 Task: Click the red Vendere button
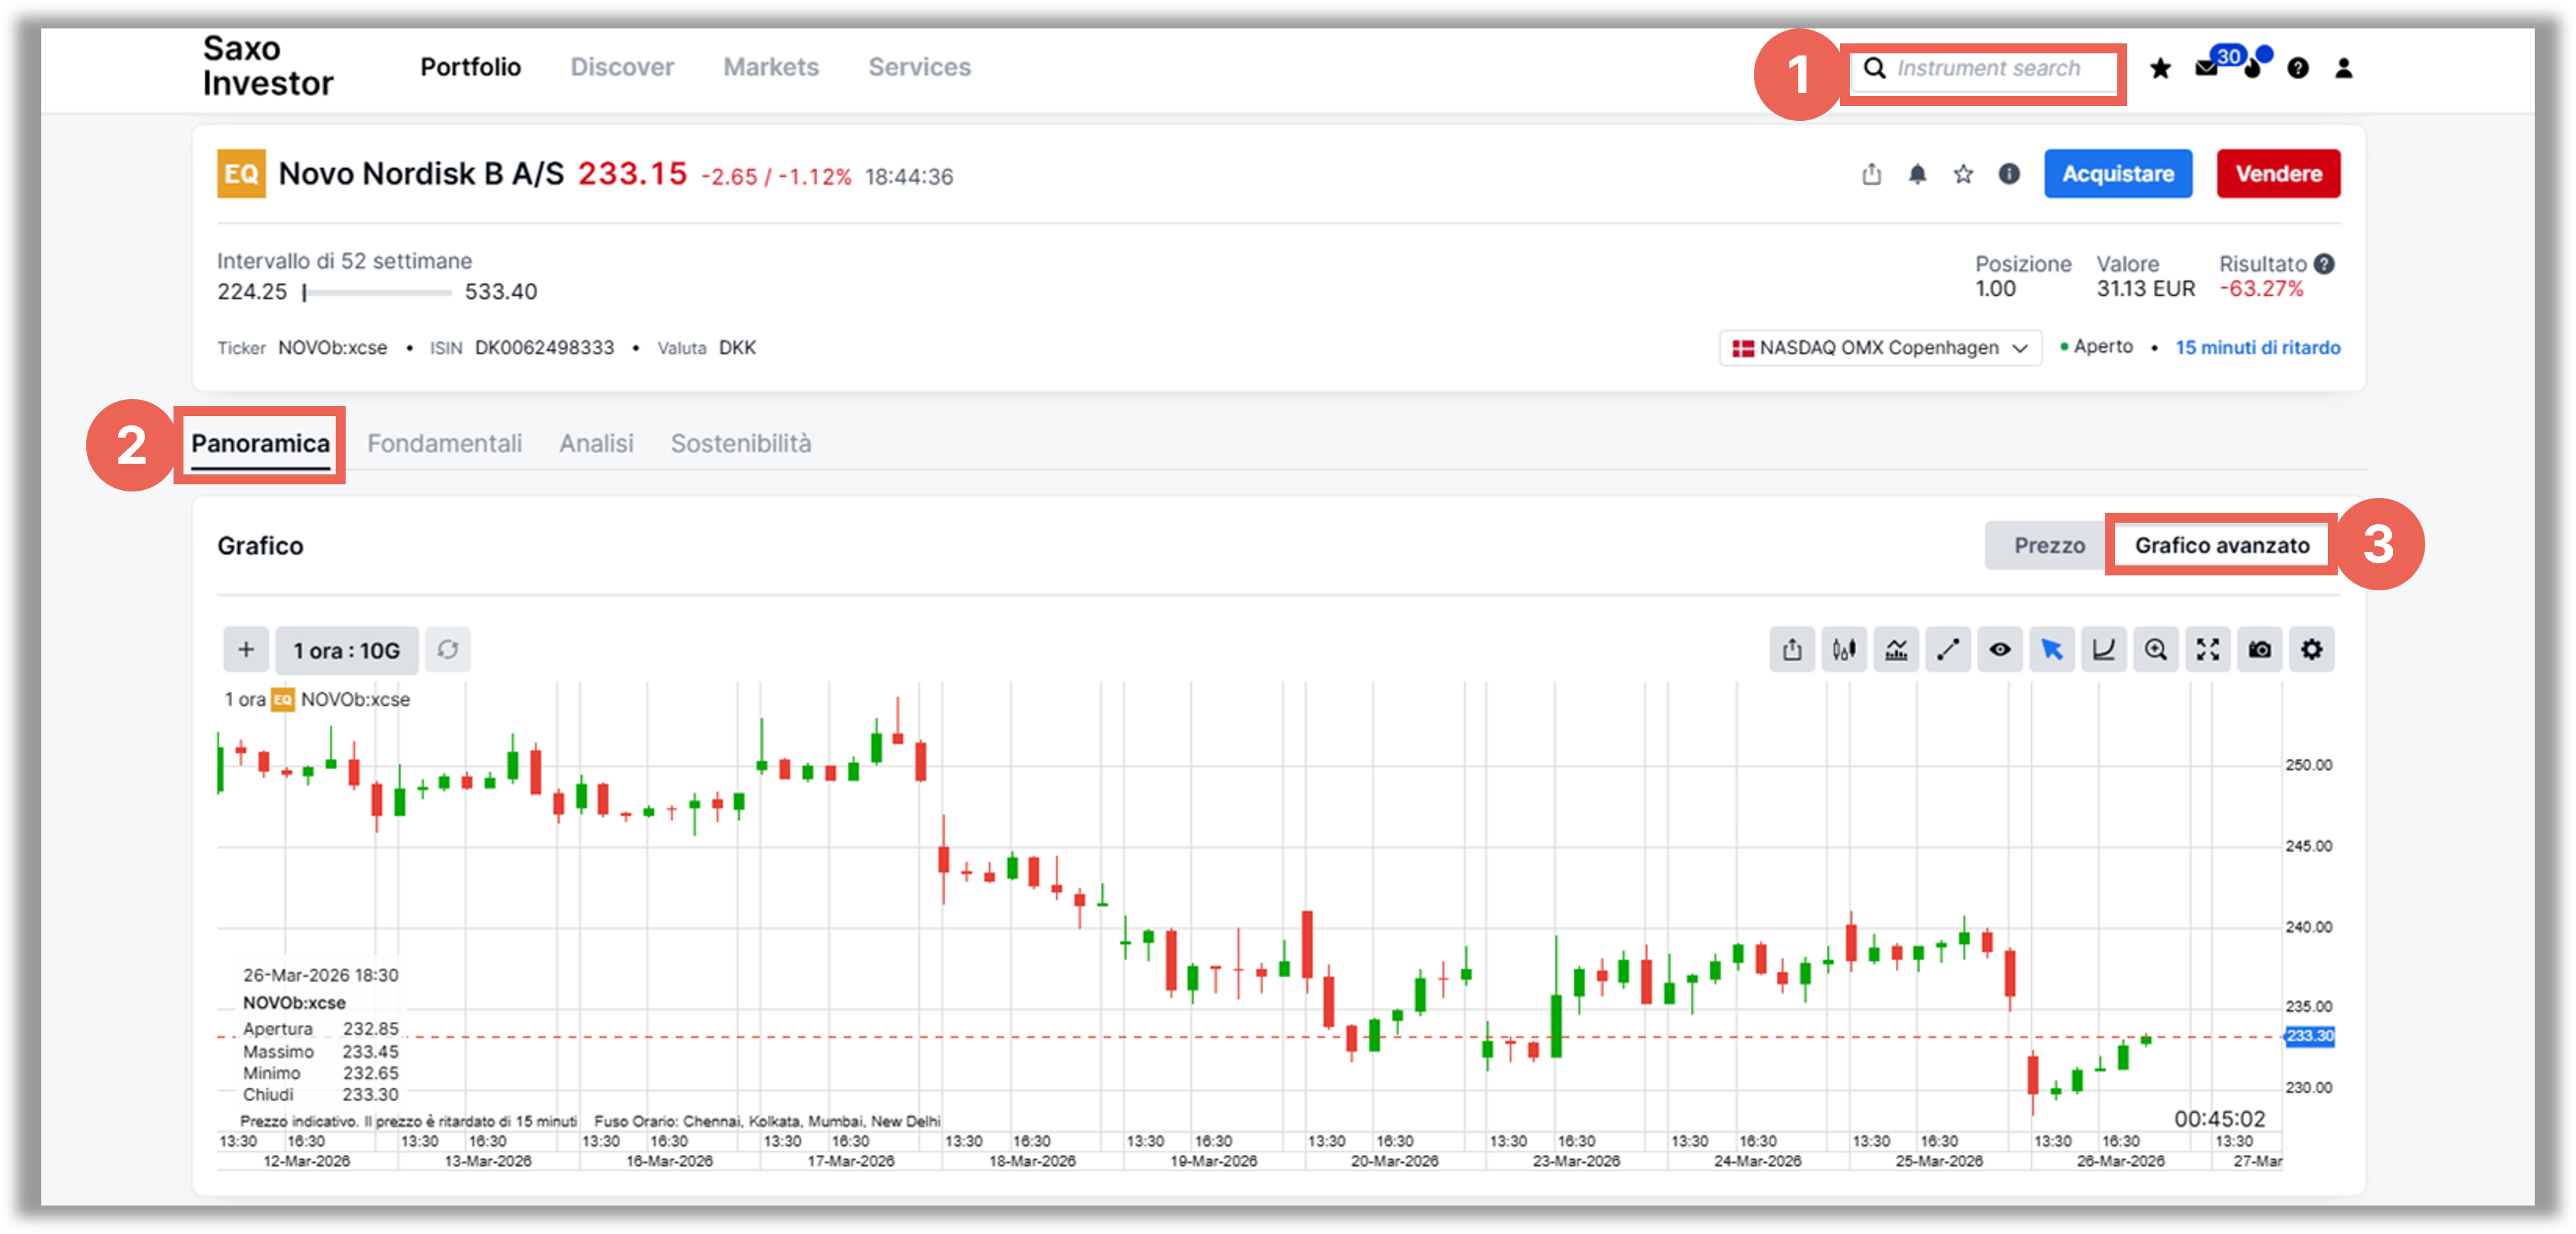tap(2278, 174)
